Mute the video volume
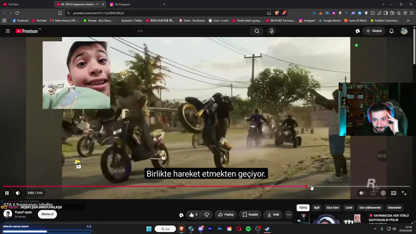This screenshot has width=416, height=234. 18,193
